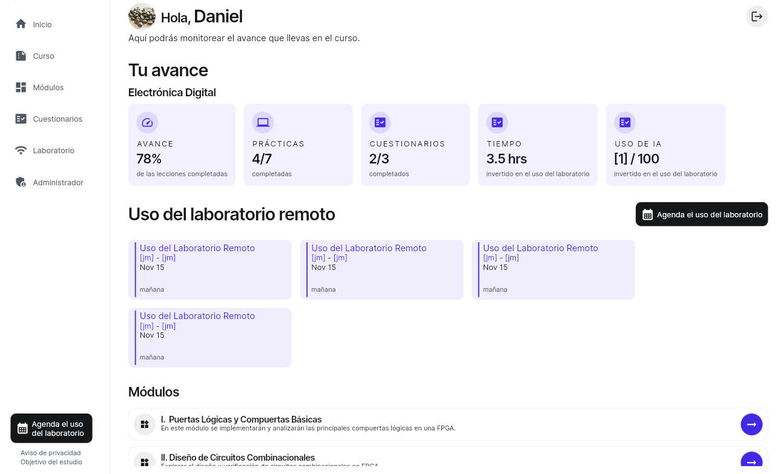Image resolution: width=778 pixels, height=474 pixels.
Task: Select Curso in the sidebar menu
Action: pyautogui.click(x=43, y=56)
